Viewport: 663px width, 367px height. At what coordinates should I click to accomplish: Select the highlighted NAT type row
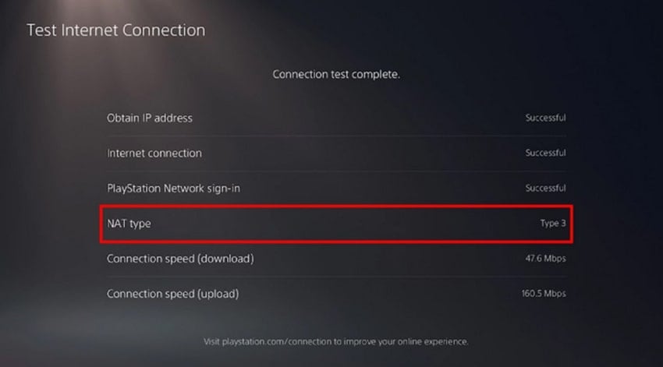[x=336, y=224]
